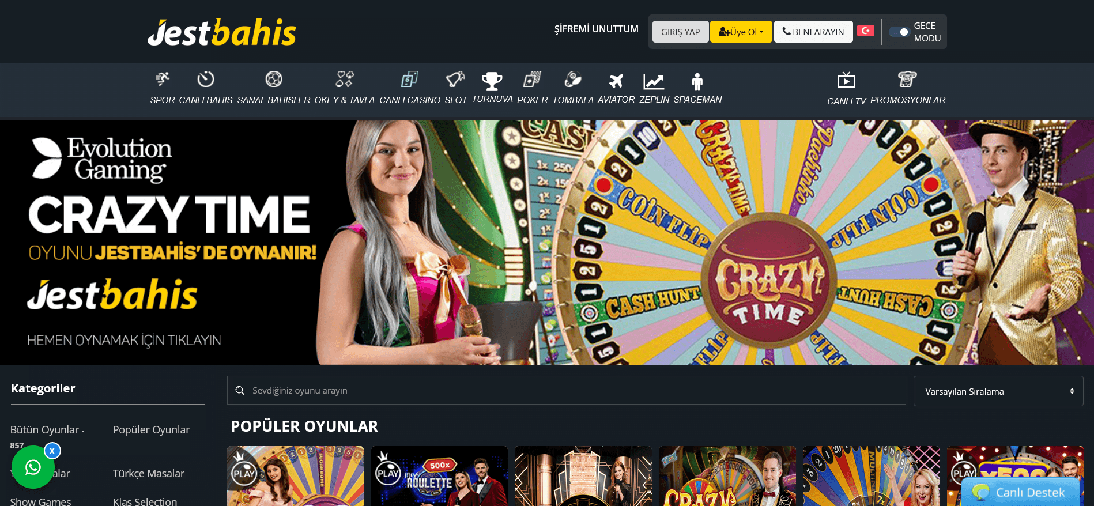1094x506 pixels.
Task: Follow the Şifremi Unuttum link
Action: pos(597,29)
